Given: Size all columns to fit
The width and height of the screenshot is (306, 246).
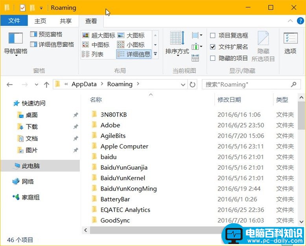Looking at the screenshot, I should [x=195, y=58].
